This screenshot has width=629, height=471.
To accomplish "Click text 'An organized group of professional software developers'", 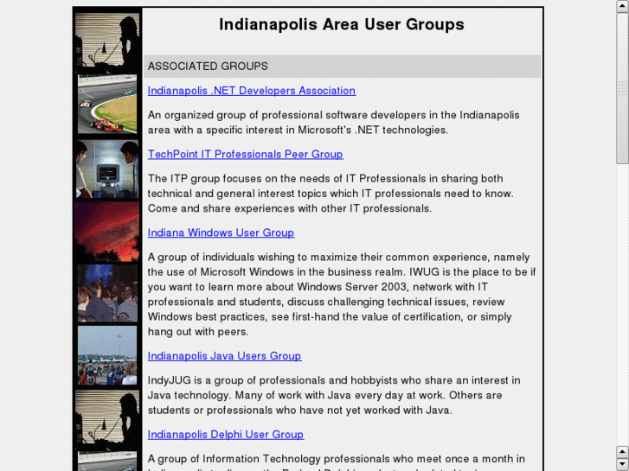I will click(289, 115).
